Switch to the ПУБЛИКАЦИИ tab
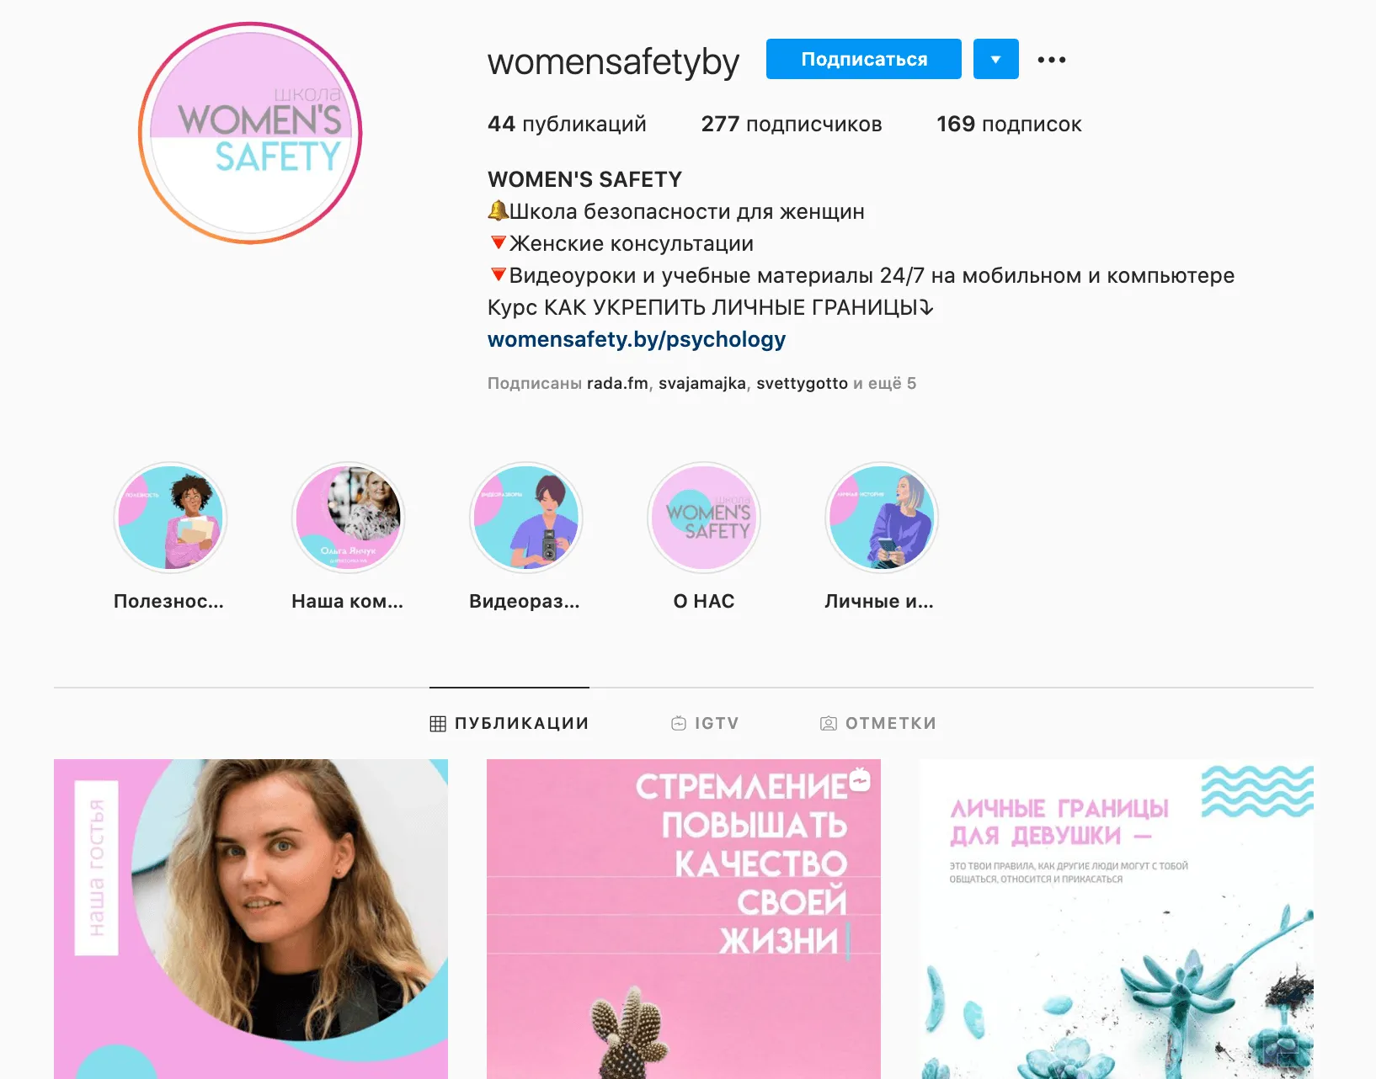1376x1079 pixels. click(509, 723)
